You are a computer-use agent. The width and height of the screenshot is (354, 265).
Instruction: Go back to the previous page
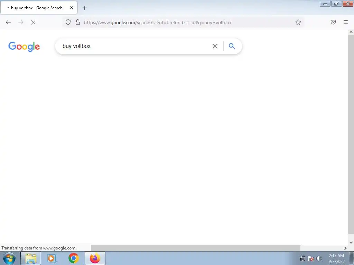(8, 22)
